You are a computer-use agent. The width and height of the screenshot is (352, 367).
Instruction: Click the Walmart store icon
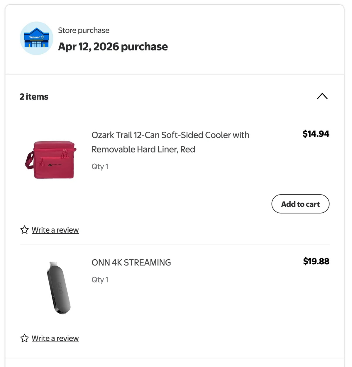(36, 38)
